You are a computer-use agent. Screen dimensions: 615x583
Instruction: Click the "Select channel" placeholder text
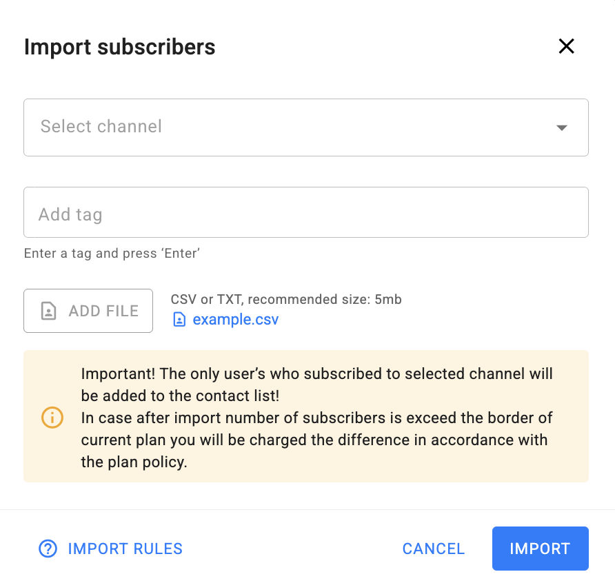pyautogui.click(x=101, y=127)
